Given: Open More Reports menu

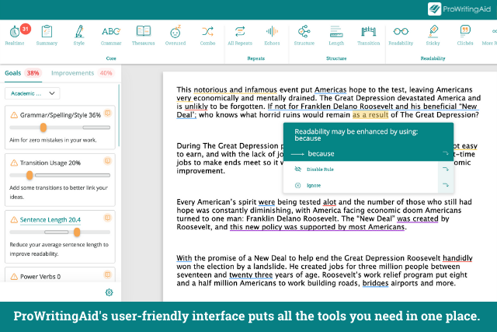Looking at the screenshot, I should click(490, 35).
